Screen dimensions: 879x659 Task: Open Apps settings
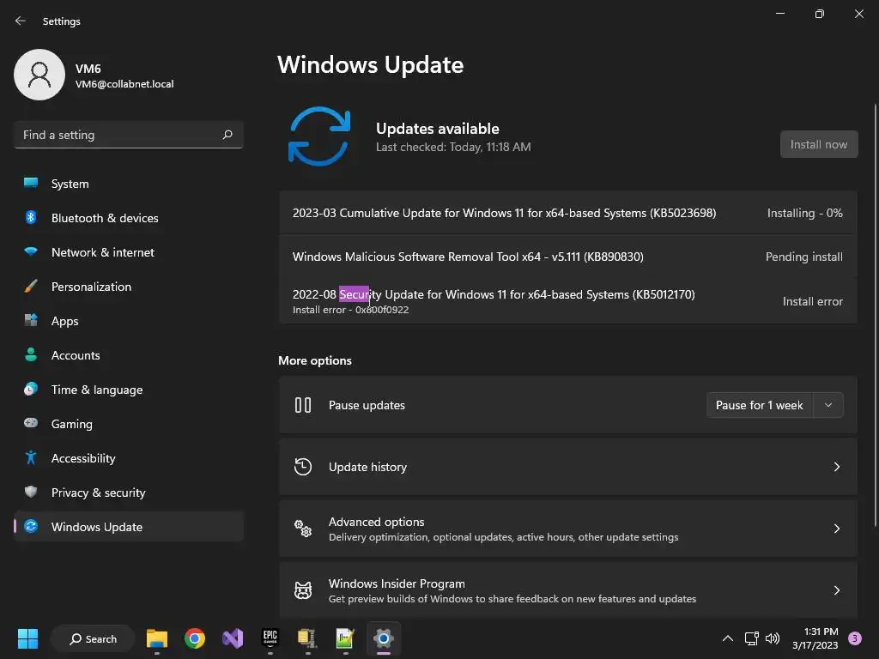129,321
